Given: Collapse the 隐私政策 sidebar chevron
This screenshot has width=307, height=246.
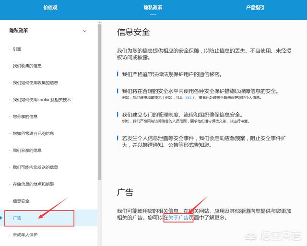Looking at the screenshot, I should point(84,31).
